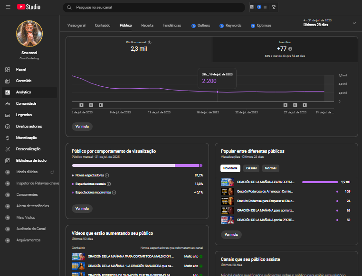Click info icon next to Espectadores recorrentes
362x276 pixels.
tap(114, 193)
